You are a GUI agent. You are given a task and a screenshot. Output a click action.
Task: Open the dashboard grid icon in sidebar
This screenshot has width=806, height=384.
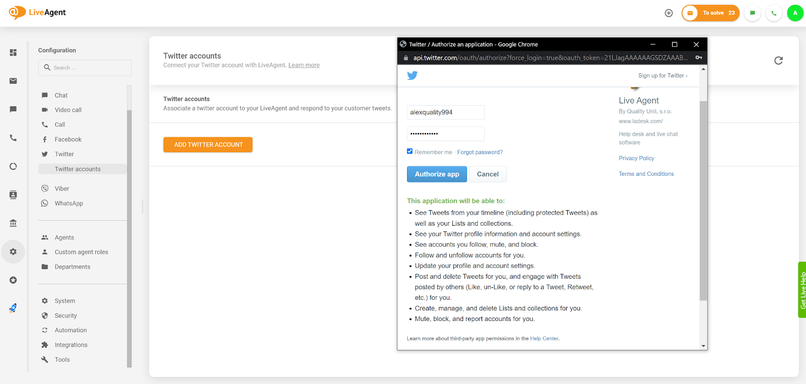click(x=13, y=52)
